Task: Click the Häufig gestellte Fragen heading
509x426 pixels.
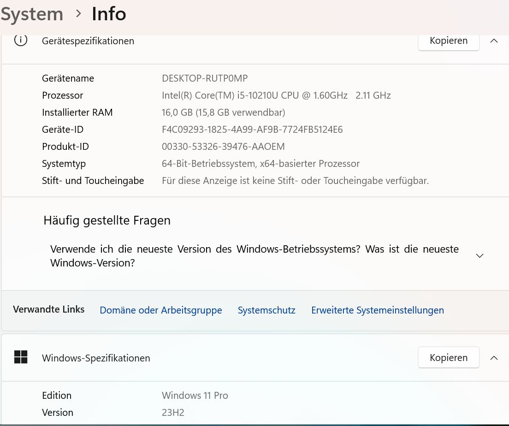Action: pyautogui.click(x=107, y=220)
